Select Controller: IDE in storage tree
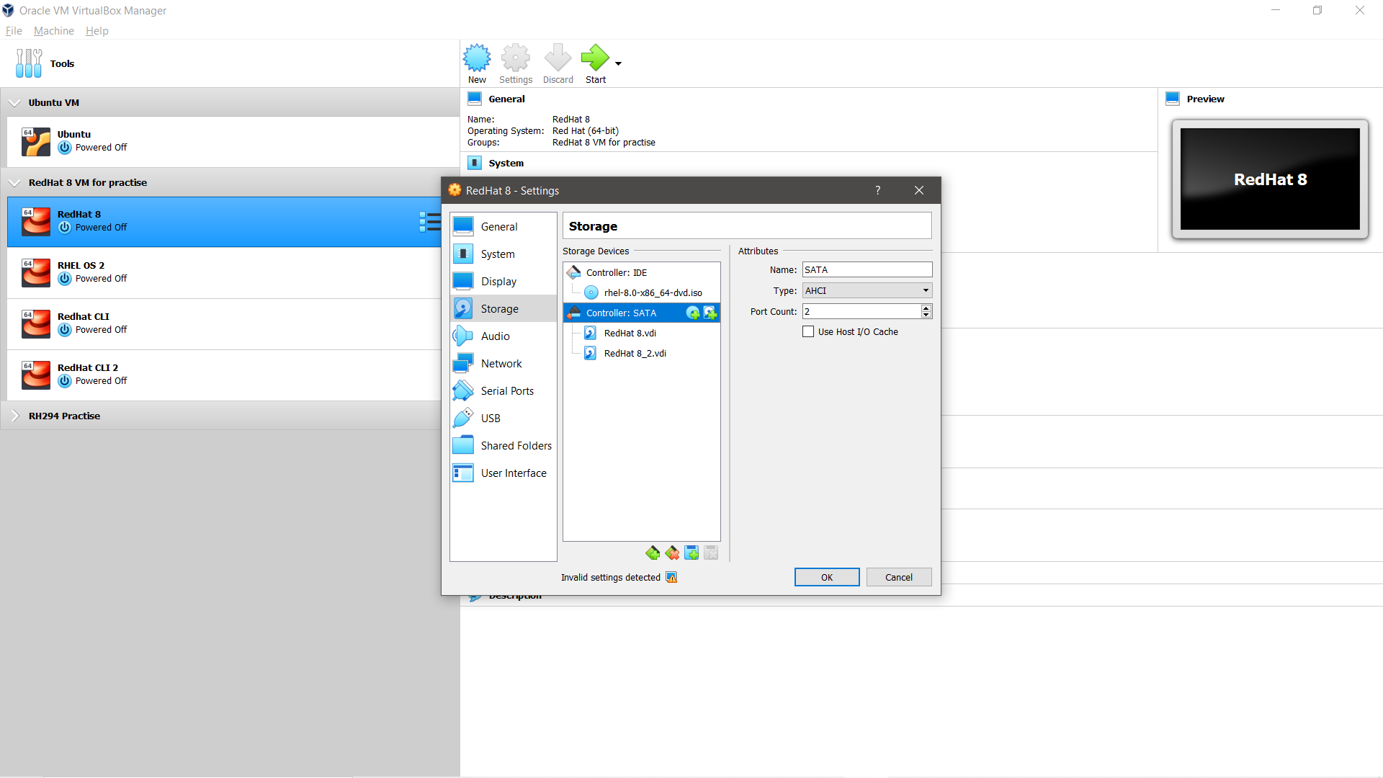This screenshot has height=778, width=1383. click(x=641, y=272)
